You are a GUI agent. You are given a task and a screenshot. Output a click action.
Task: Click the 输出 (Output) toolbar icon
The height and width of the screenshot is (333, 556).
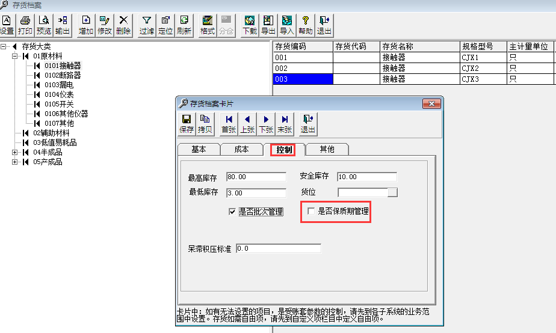[x=63, y=25]
